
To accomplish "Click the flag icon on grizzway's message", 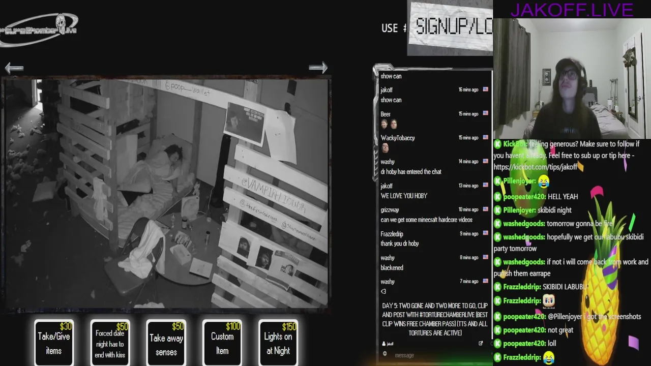I will 485,209.
